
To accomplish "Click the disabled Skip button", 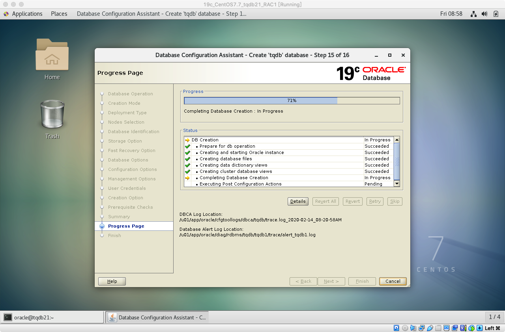I will [395, 201].
